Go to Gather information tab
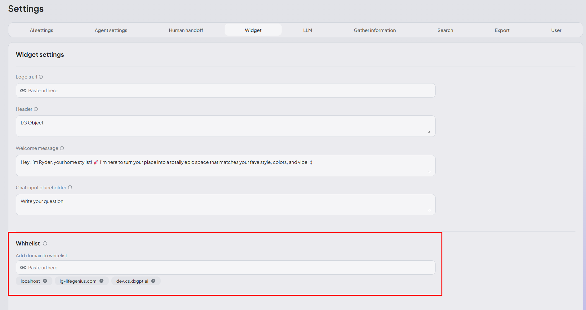The width and height of the screenshot is (586, 310). pyautogui.click(x=374, y=30)
